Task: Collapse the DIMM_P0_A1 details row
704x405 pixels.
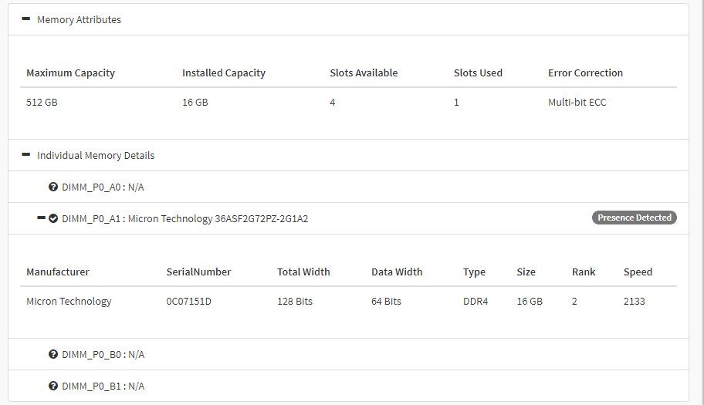Action: (x=42, y=218)
